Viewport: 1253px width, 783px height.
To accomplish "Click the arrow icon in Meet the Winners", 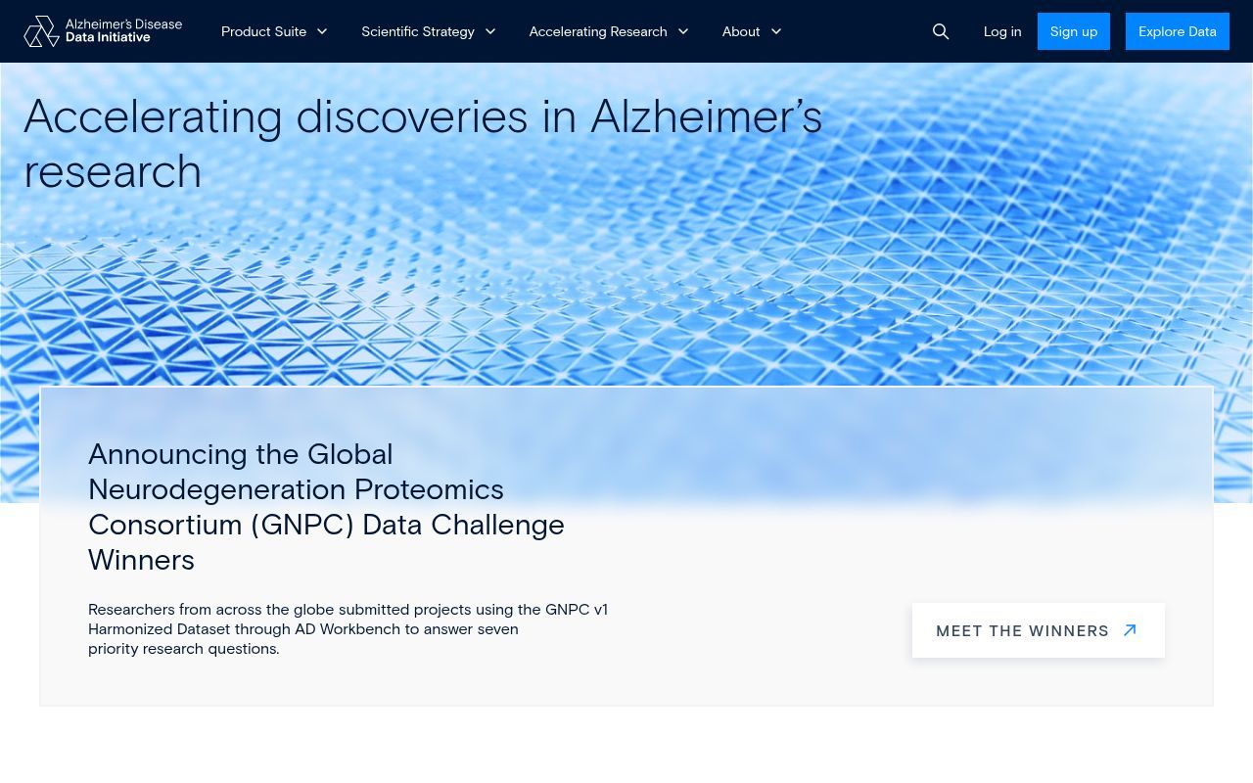I will click(x=1130, y=630).
